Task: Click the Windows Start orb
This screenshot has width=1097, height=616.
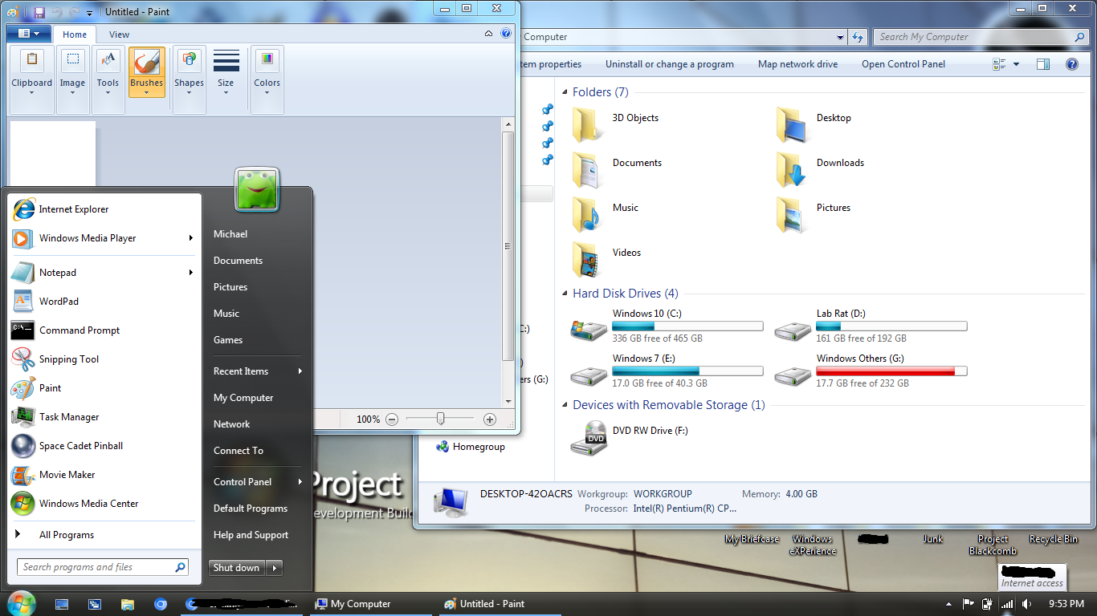Action: click(21, 603)
